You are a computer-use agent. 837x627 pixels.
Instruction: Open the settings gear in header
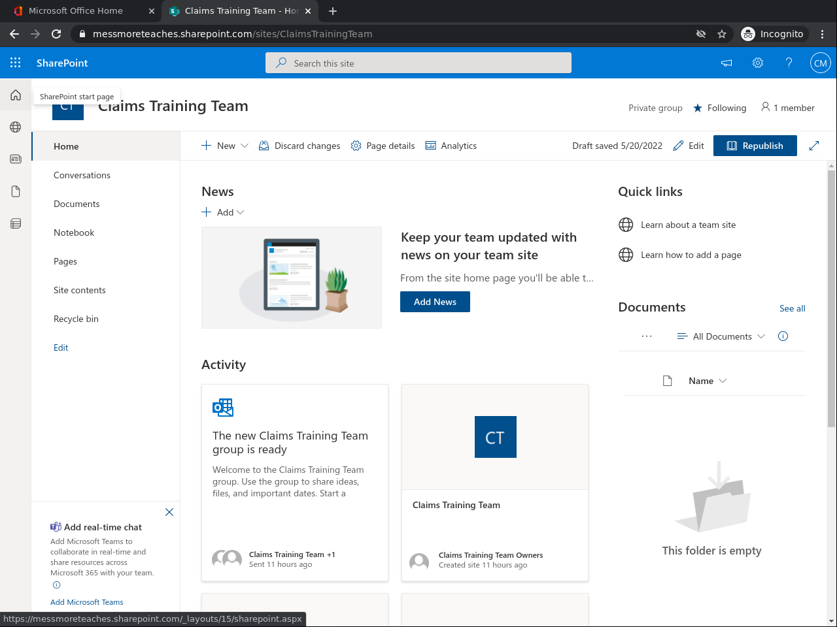coord(758,63)
